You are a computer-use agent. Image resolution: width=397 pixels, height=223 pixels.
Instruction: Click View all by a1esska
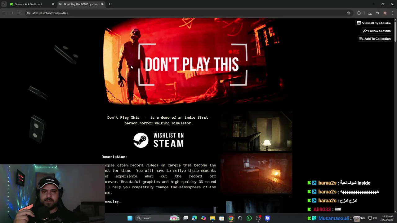coord(374,23)
